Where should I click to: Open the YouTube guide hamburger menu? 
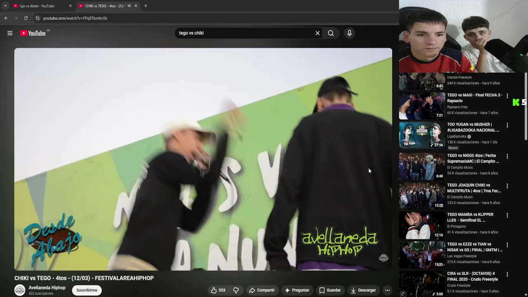click(10, 33)
